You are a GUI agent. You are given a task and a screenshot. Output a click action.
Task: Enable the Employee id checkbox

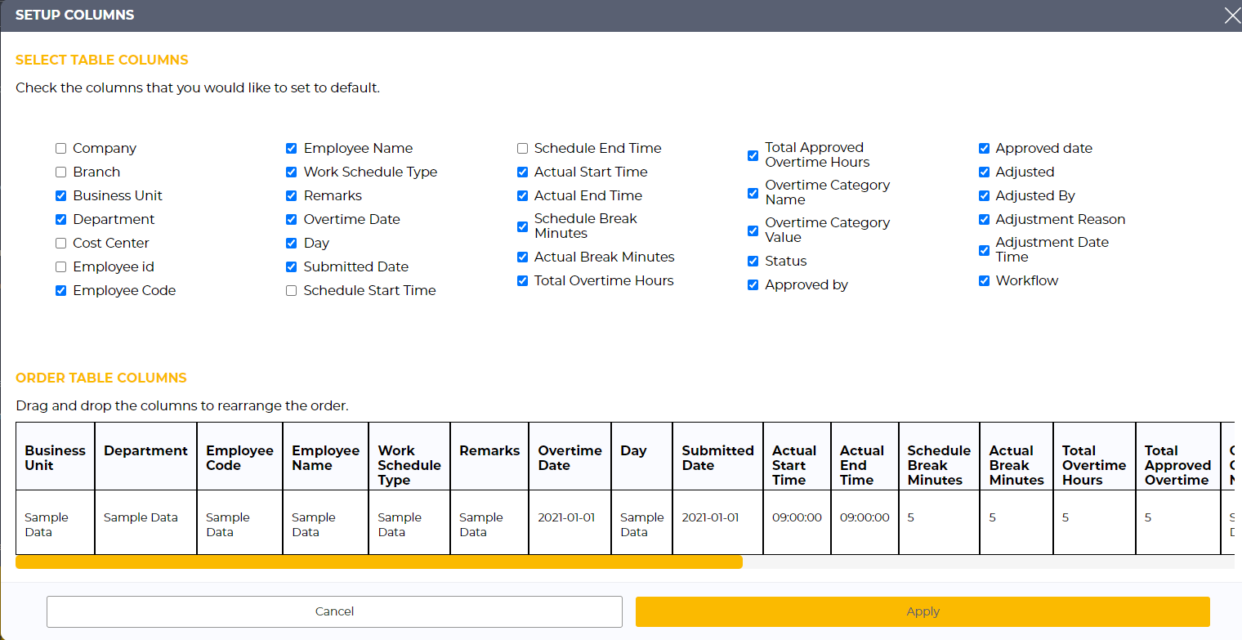pyautogui.click(x=61, y=267)
